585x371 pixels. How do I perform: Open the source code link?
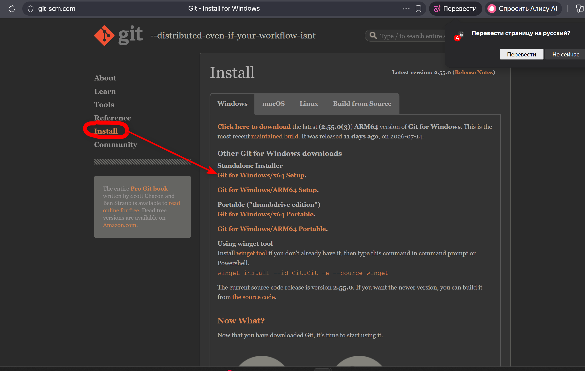[x=254, y=297]
